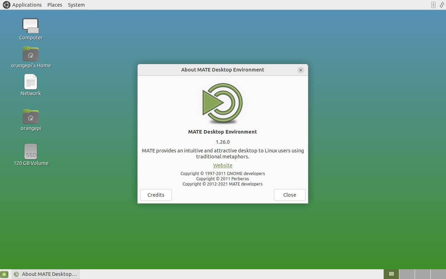Screen dimensions: 446x279
Task: Click the About MATE Desktop Environment title bar
Action: [x=223, y=70]
